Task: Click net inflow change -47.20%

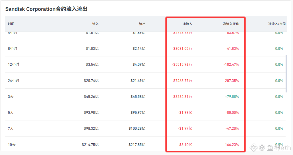Action: [x=232, y=129]
